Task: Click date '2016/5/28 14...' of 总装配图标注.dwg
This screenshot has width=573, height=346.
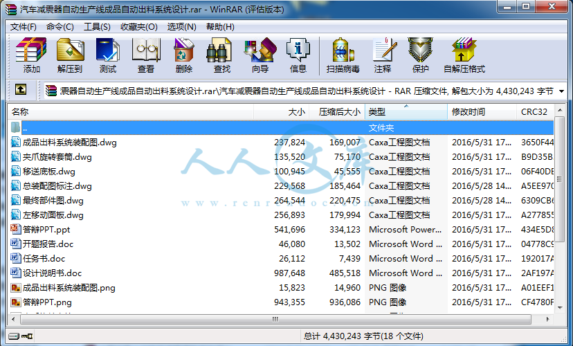Action: (x=481, y=186)
